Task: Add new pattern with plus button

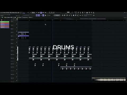Action: pyautogui.click(x=61, y=15)
